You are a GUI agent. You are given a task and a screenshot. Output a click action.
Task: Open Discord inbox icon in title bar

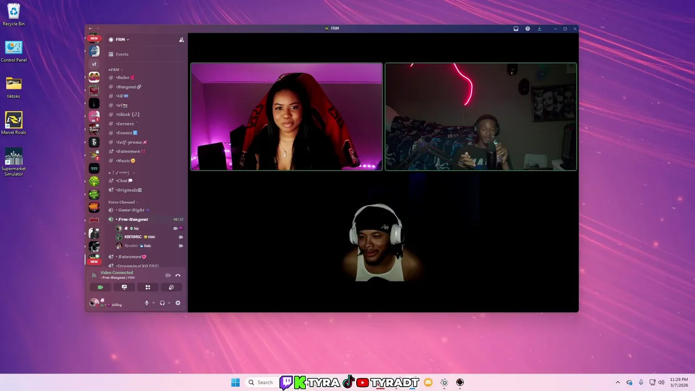516,29
